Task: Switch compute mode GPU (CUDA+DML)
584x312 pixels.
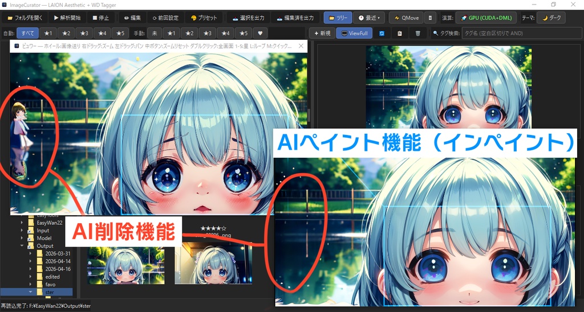Action: coord(486,18)
